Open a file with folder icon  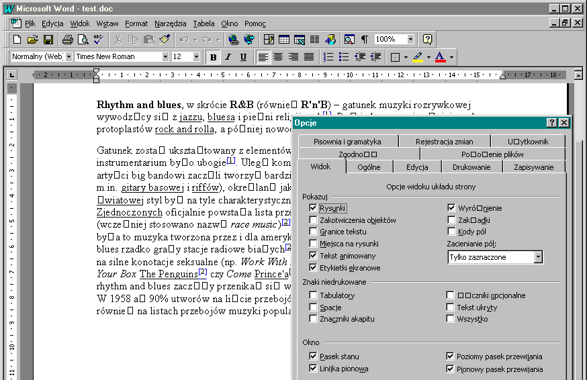(32, 40)
